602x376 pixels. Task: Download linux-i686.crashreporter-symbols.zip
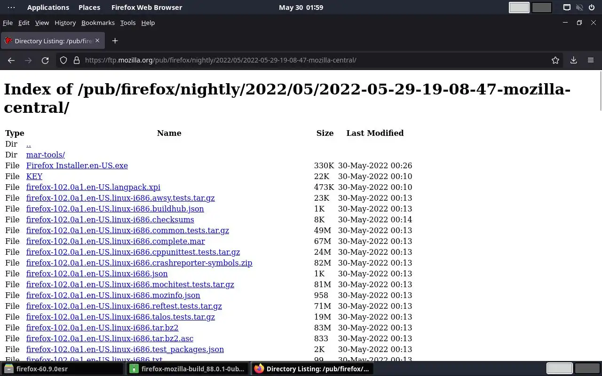coord(139,263)
